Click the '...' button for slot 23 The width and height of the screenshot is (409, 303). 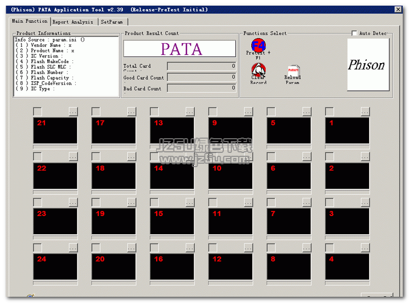73,202
